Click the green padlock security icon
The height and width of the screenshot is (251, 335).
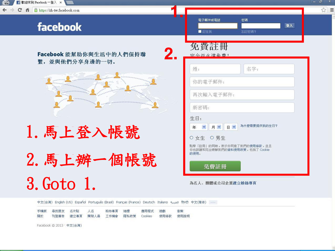[36, 10]
